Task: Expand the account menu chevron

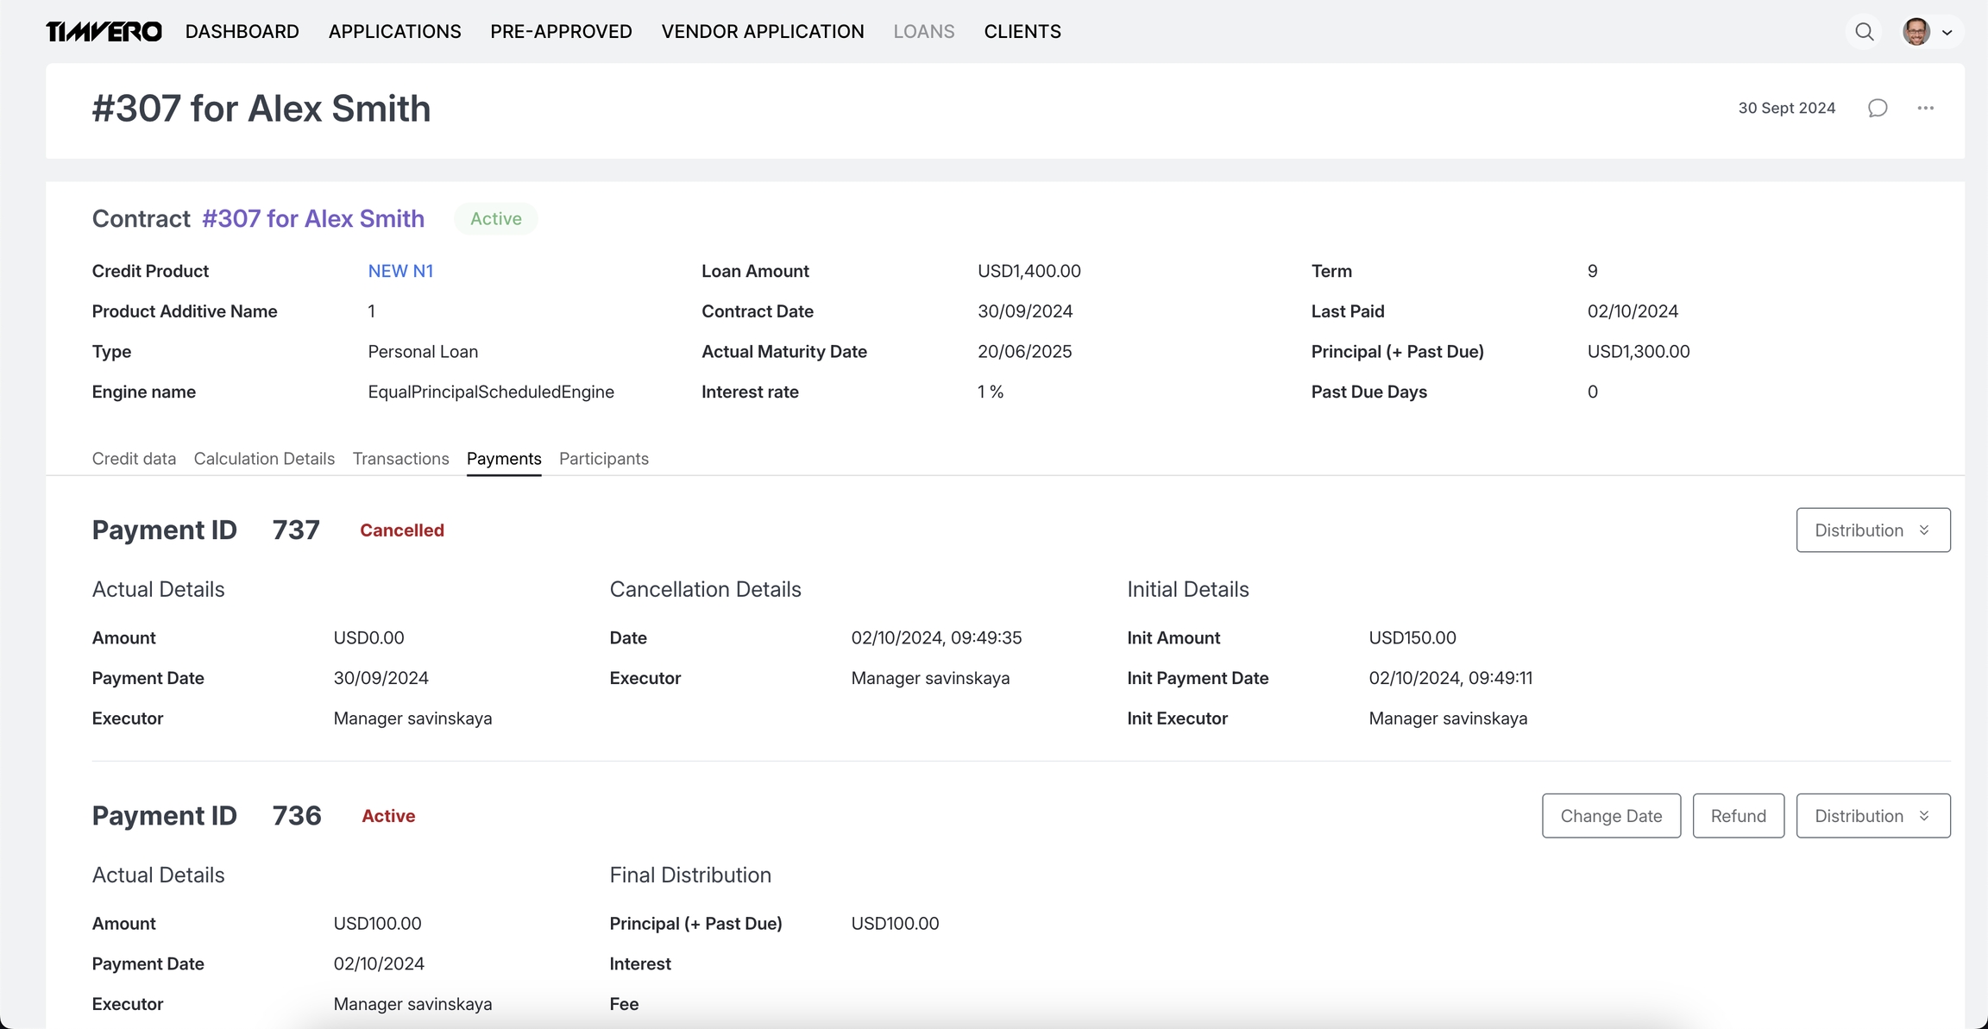Action: tap(1947, 33)
